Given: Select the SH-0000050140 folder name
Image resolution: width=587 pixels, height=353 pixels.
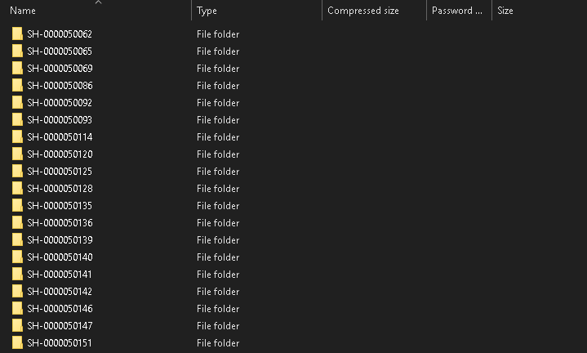Looking at the screenshot, I should pos(60,257).
